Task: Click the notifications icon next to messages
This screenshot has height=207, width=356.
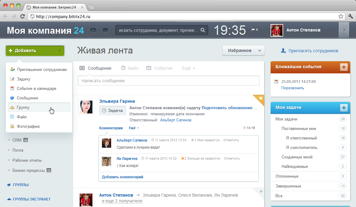Action: pyautogui.click(x=105, y=30)
